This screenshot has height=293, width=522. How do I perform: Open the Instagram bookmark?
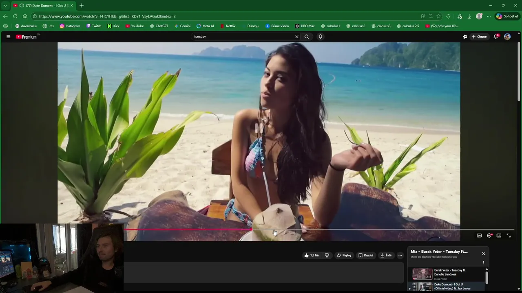point(70,26)
